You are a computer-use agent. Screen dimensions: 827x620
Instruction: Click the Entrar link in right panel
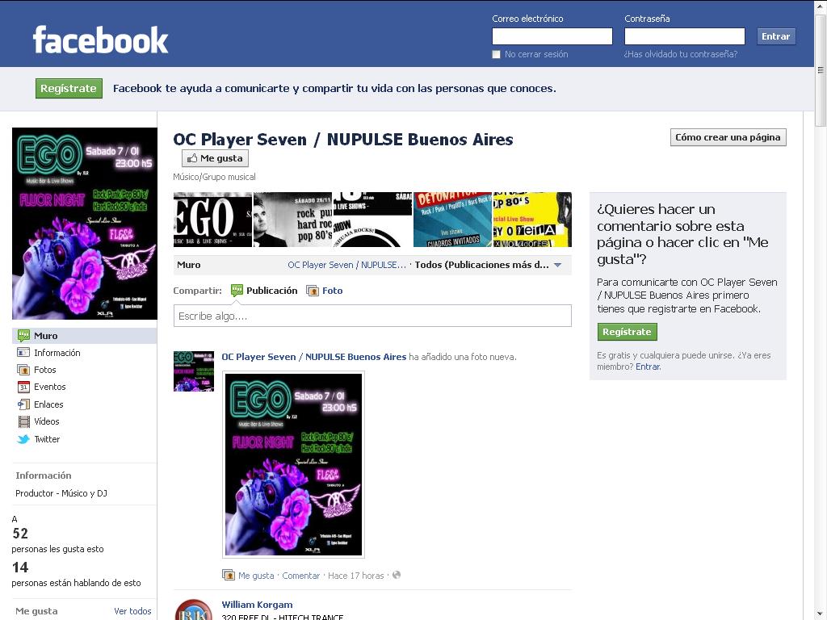[x=649, y=367]
